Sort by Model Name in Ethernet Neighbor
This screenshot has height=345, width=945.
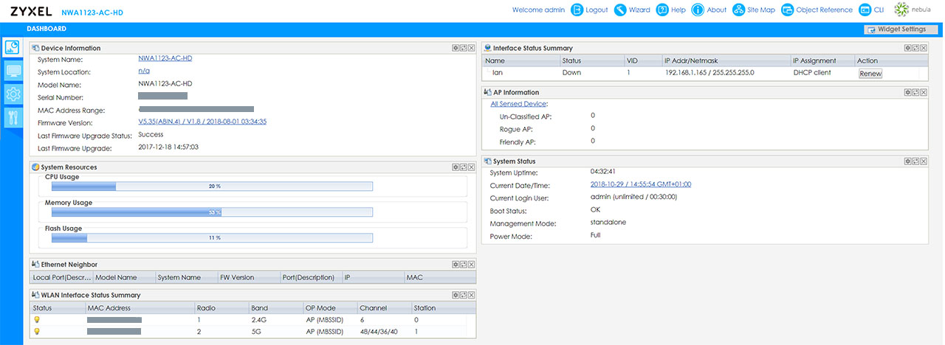(123, 277)
